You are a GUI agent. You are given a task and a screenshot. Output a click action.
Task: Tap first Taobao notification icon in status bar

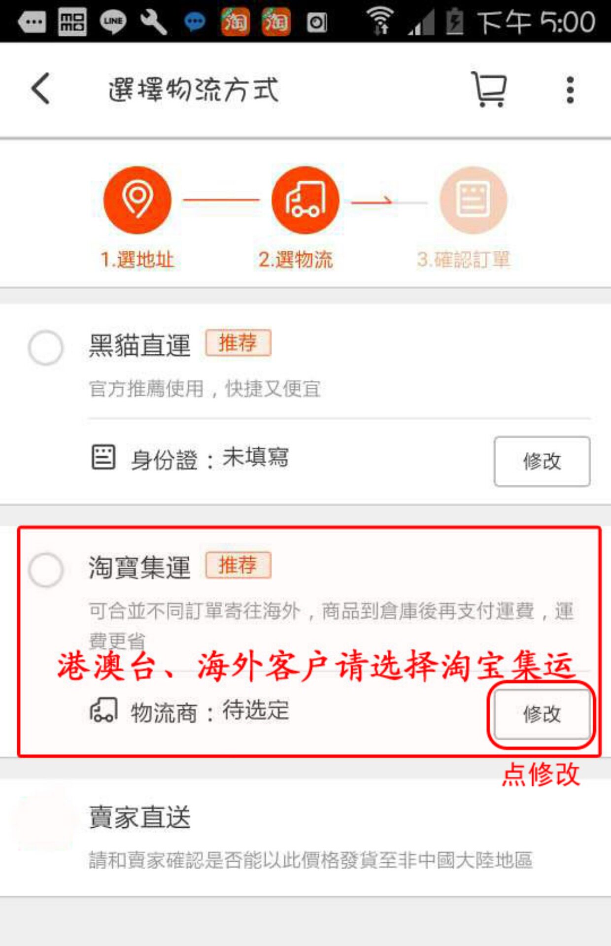click(x=235, y=22)
